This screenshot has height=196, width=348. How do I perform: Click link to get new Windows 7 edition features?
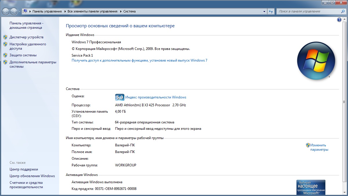(x=139, y=60)
